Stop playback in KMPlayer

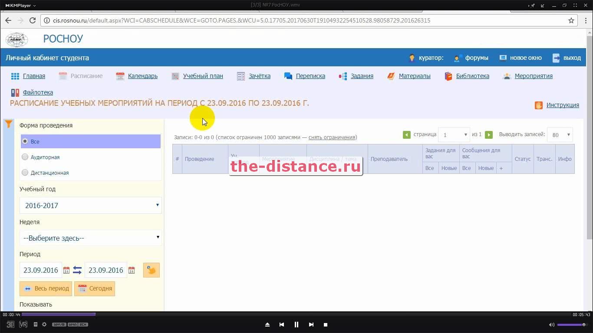[x=326, y=324]
